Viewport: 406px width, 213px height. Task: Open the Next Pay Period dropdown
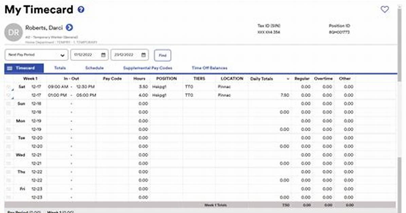36,55
